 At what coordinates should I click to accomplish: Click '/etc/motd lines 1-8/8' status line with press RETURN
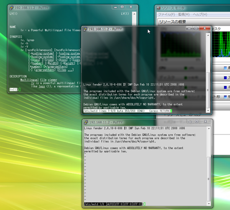tap(127, 111)
